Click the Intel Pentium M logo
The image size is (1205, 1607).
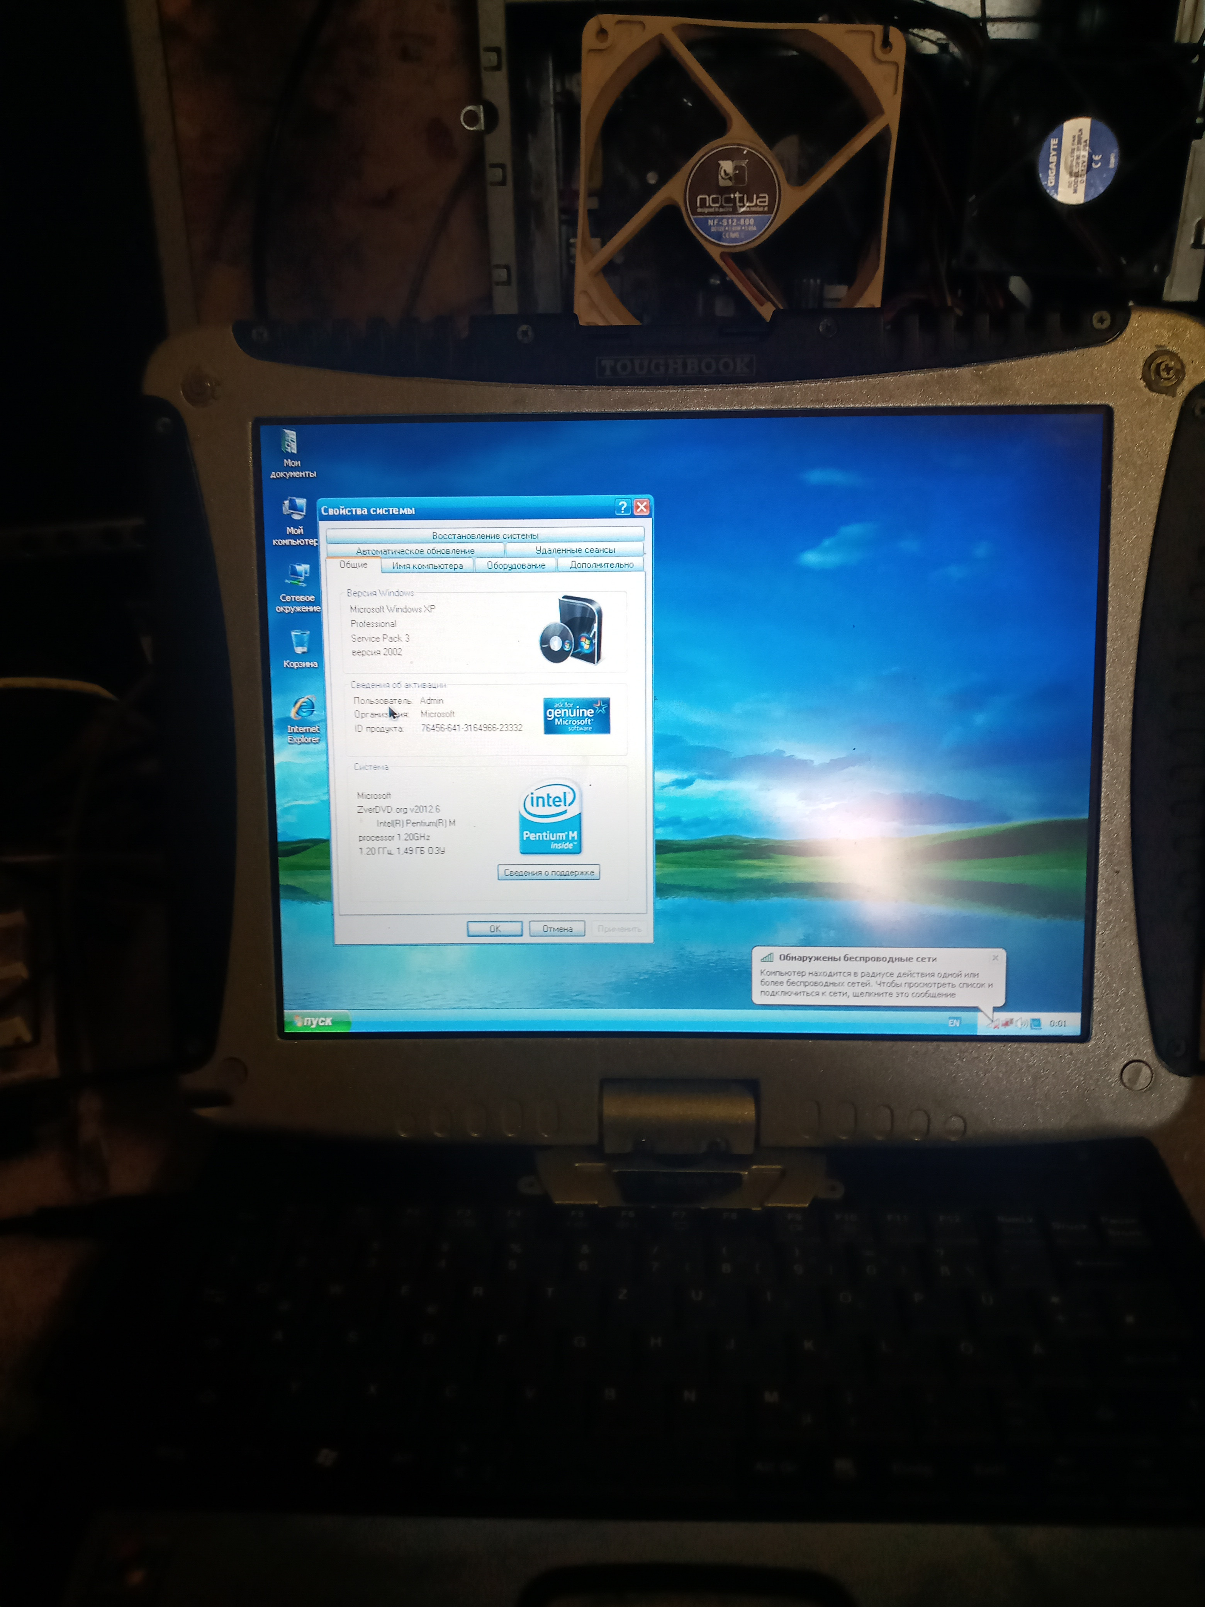point(551,817)
